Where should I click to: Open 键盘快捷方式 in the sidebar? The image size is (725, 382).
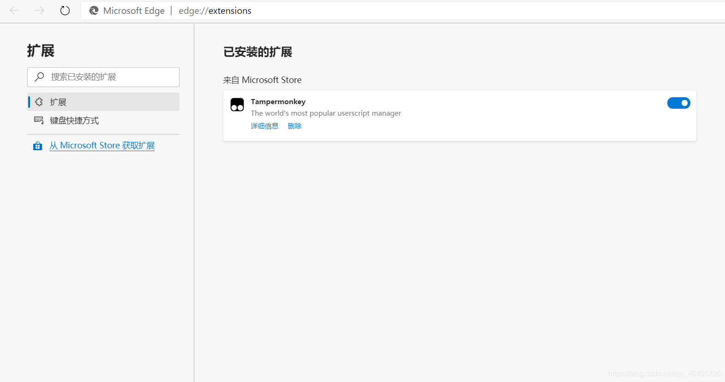[x=103, y=120]
